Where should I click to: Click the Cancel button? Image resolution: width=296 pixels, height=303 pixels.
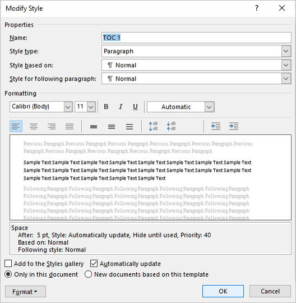(x=270, y=291)
